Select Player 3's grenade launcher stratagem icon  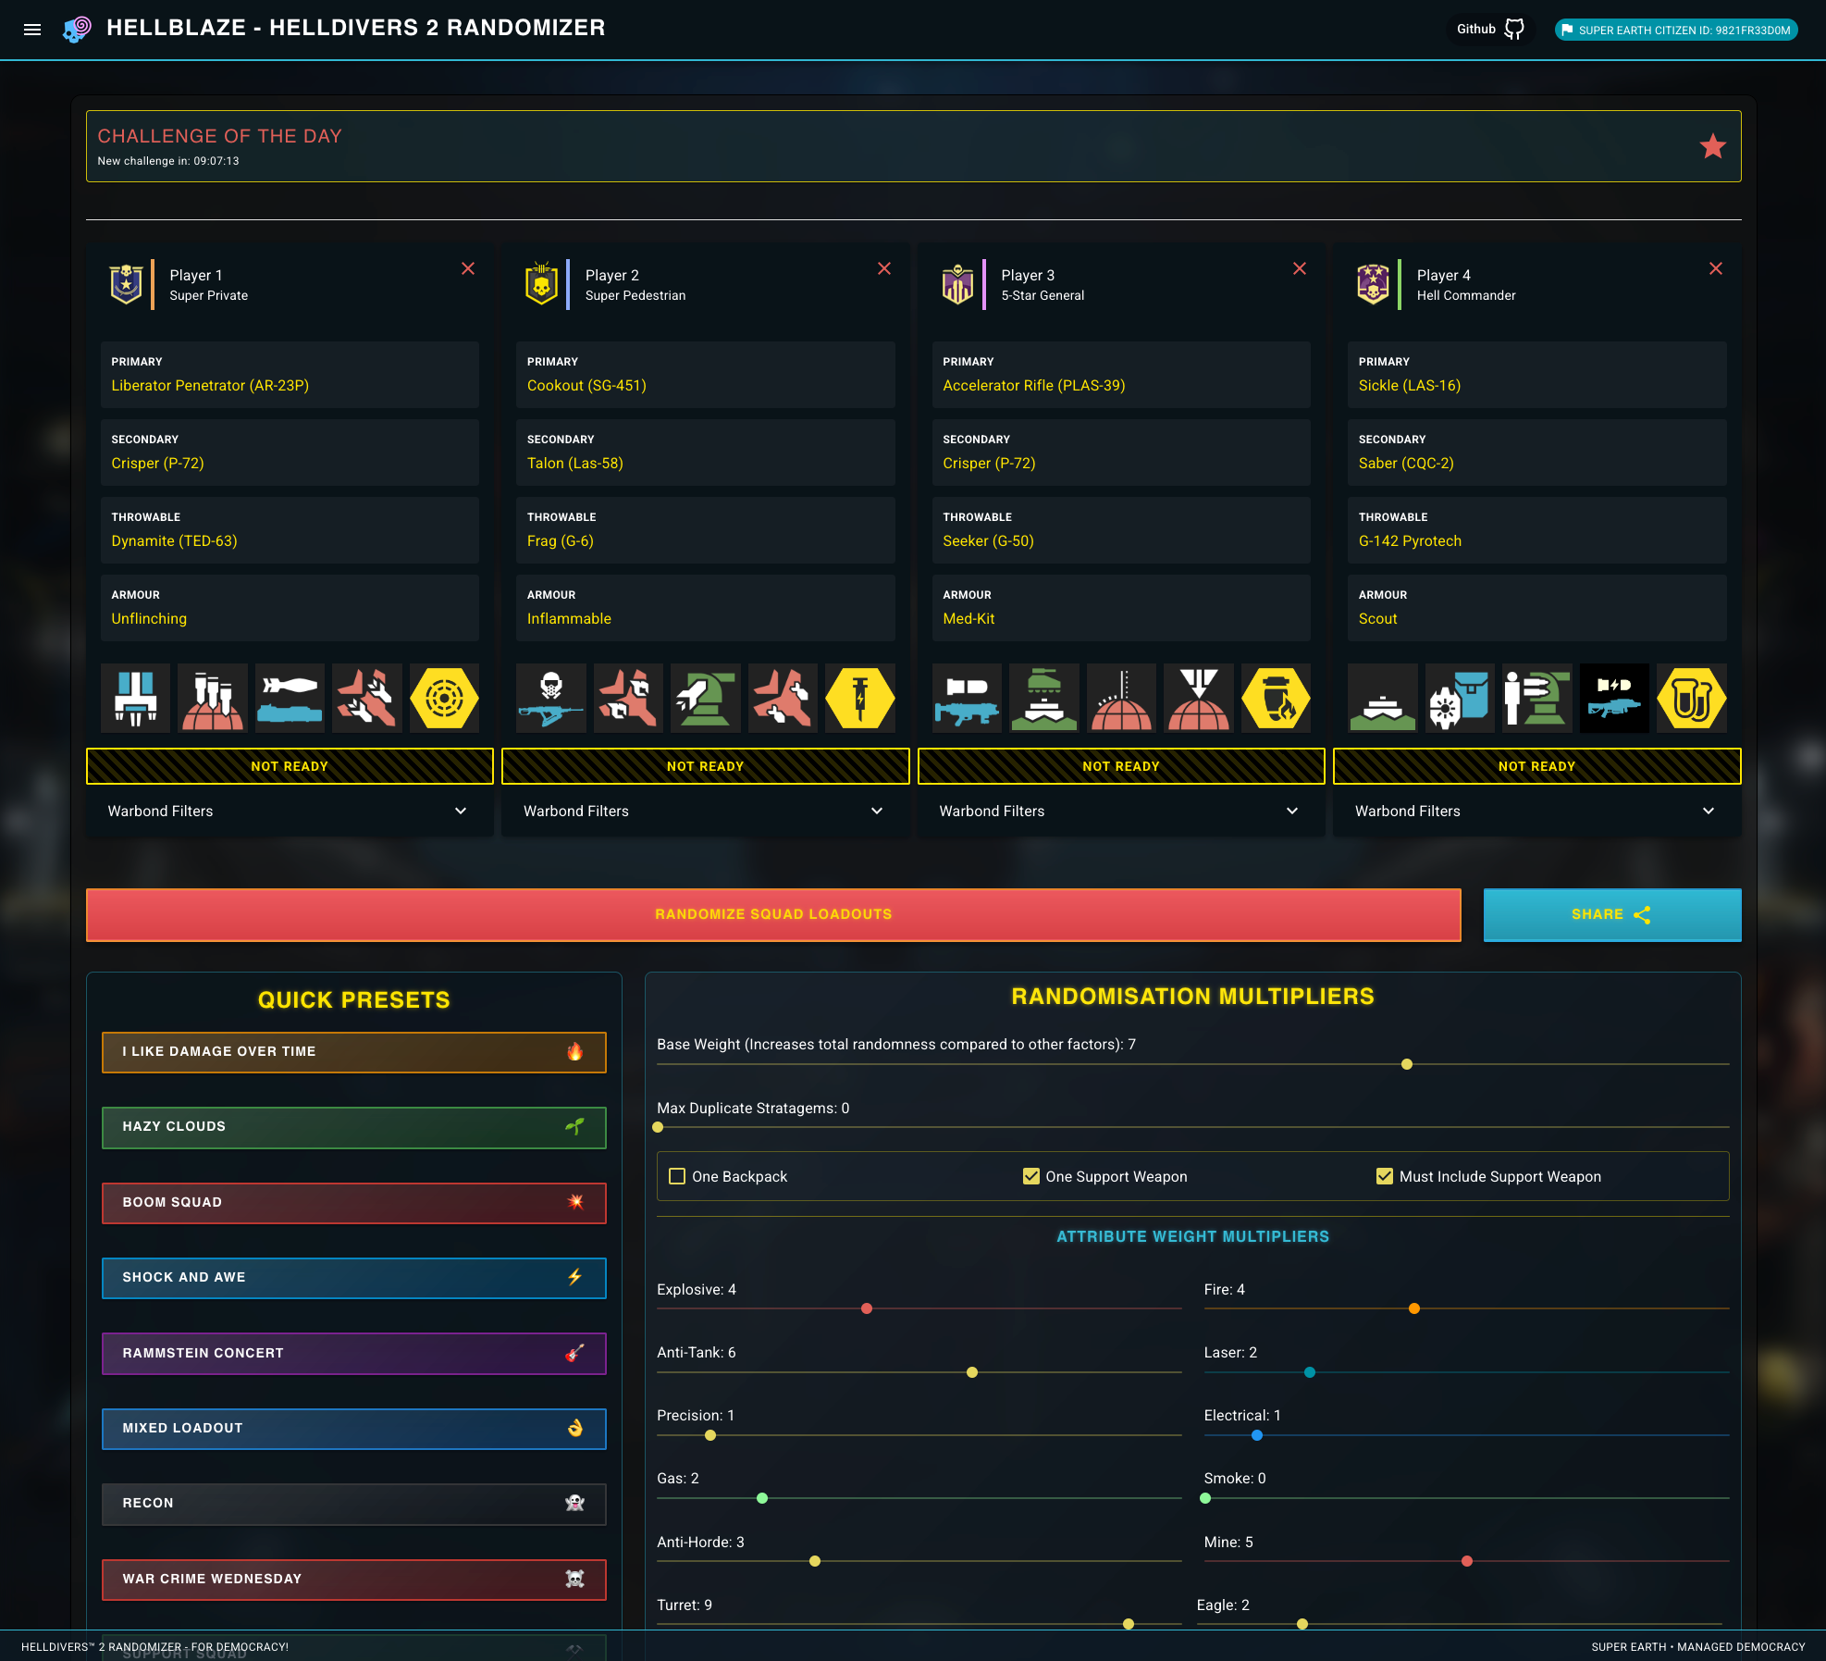point(967,698)
